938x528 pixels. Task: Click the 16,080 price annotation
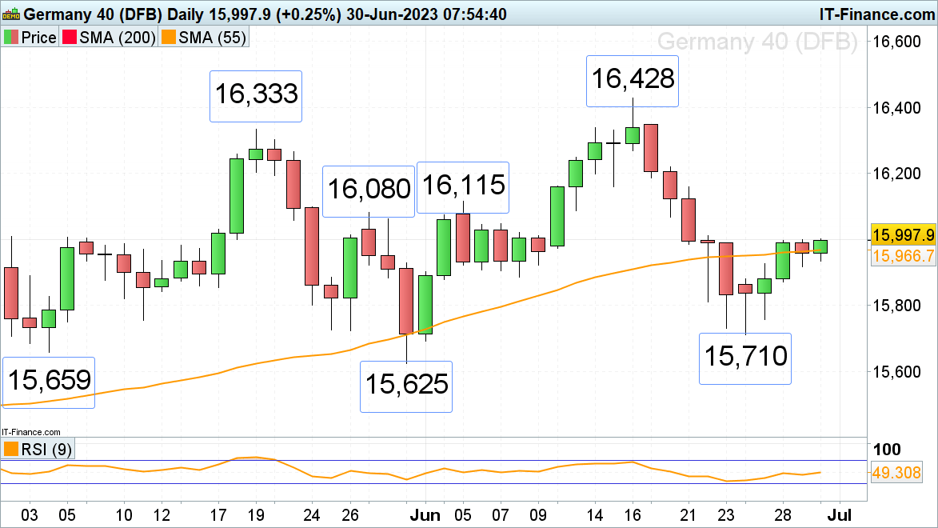click(369, 191)
